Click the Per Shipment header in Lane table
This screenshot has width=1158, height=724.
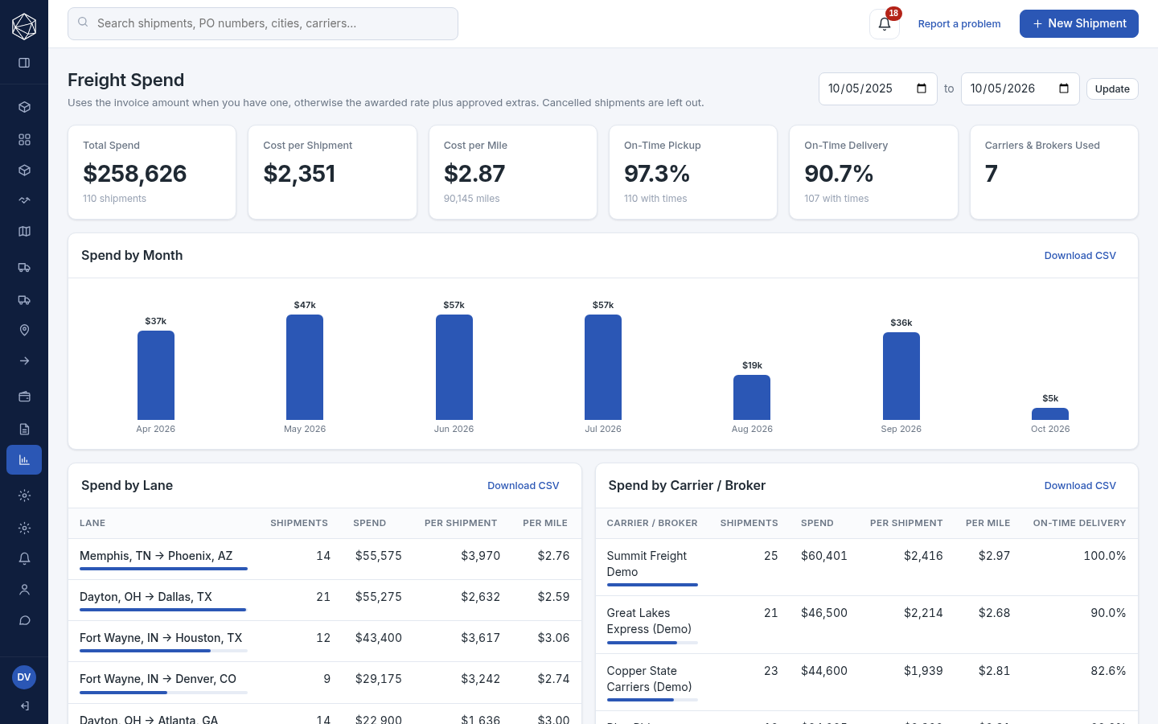coord(461,523)
